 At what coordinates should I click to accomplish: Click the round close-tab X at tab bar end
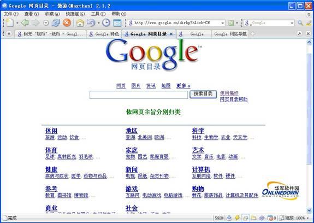click(309, 34)
